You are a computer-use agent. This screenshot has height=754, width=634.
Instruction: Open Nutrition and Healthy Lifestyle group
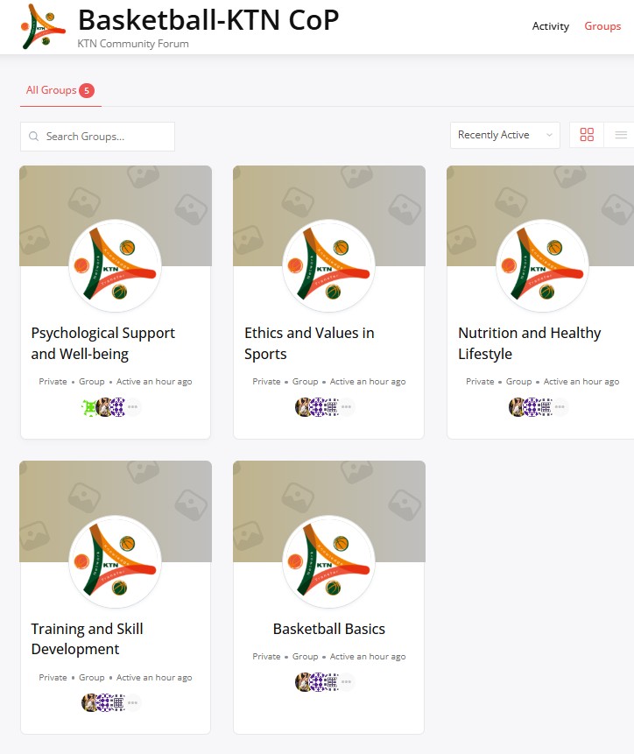529,343
